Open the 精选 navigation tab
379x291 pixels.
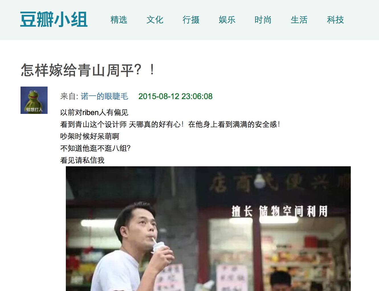pos(119,20)
